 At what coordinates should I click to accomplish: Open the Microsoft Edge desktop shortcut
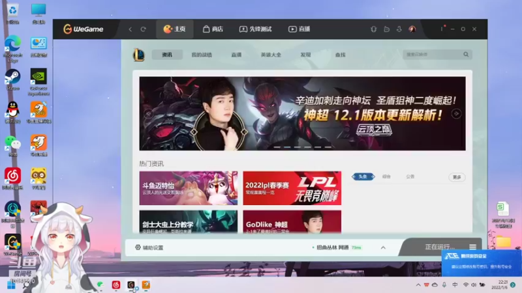coord(12,48)
